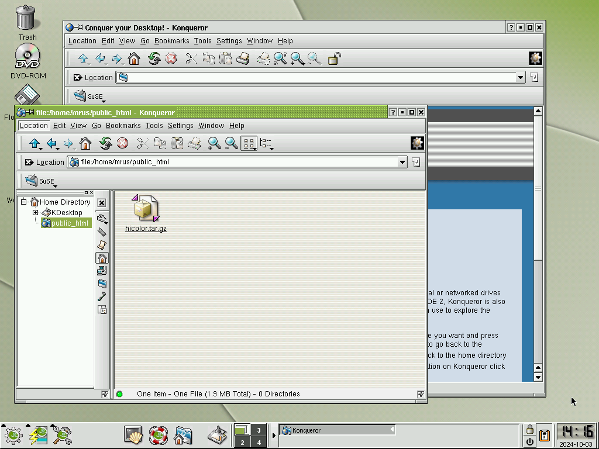Open the Settings menu in background Konqueror

coord(229,41)
